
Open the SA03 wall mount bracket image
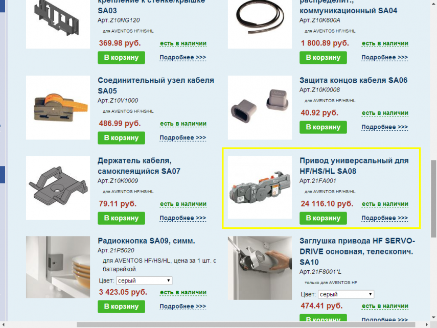58,24
